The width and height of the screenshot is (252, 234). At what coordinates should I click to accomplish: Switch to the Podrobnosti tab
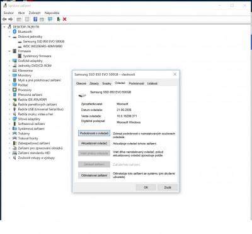(137, 83)
